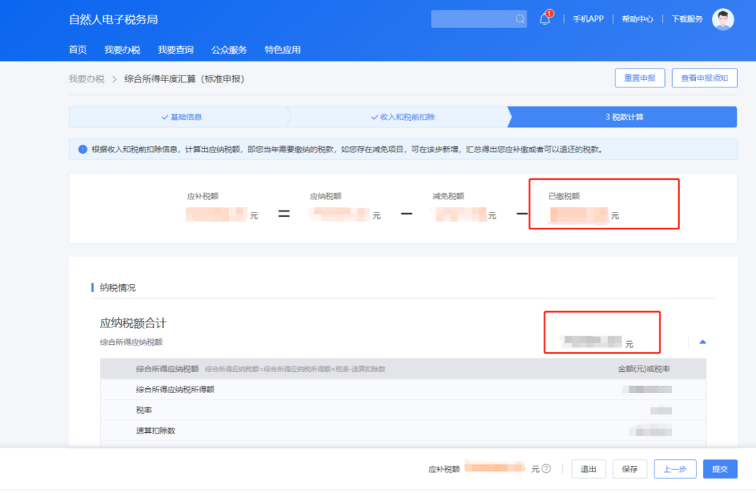Click the search magnifier icon
The image size is (756, 493).
[x=519, y=19]
